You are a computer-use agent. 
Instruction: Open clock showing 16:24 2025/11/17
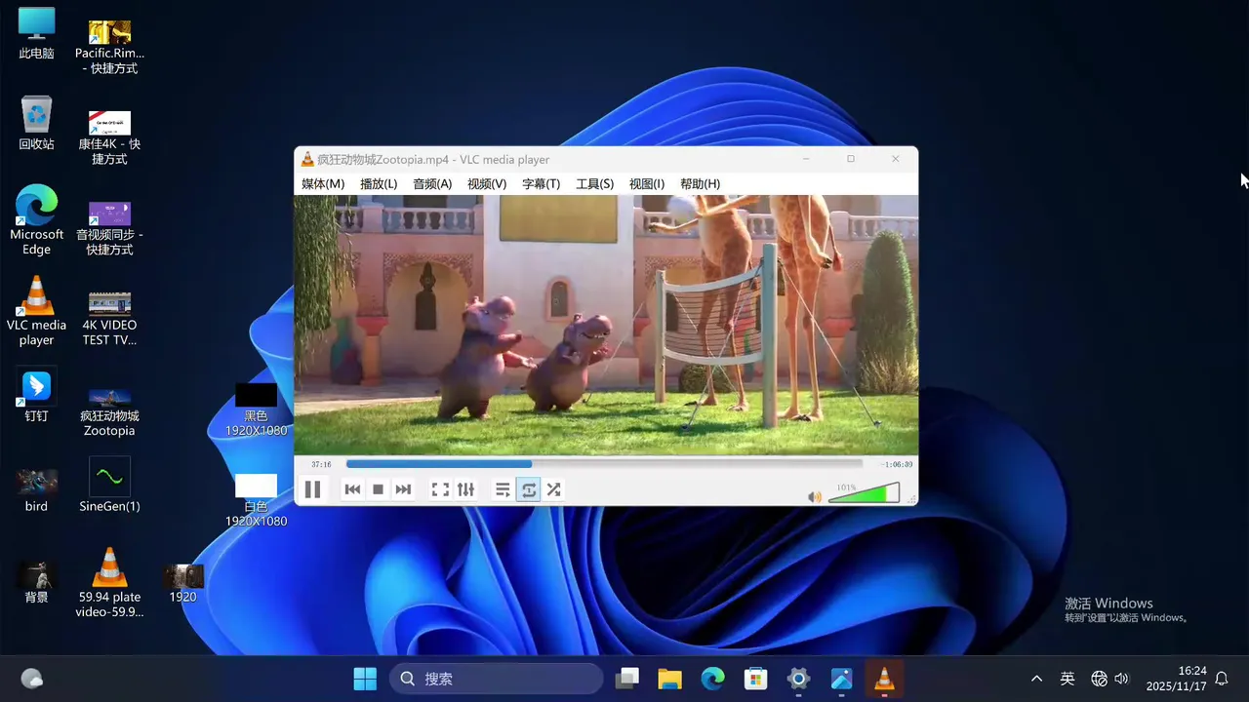tap(1177, 679)
